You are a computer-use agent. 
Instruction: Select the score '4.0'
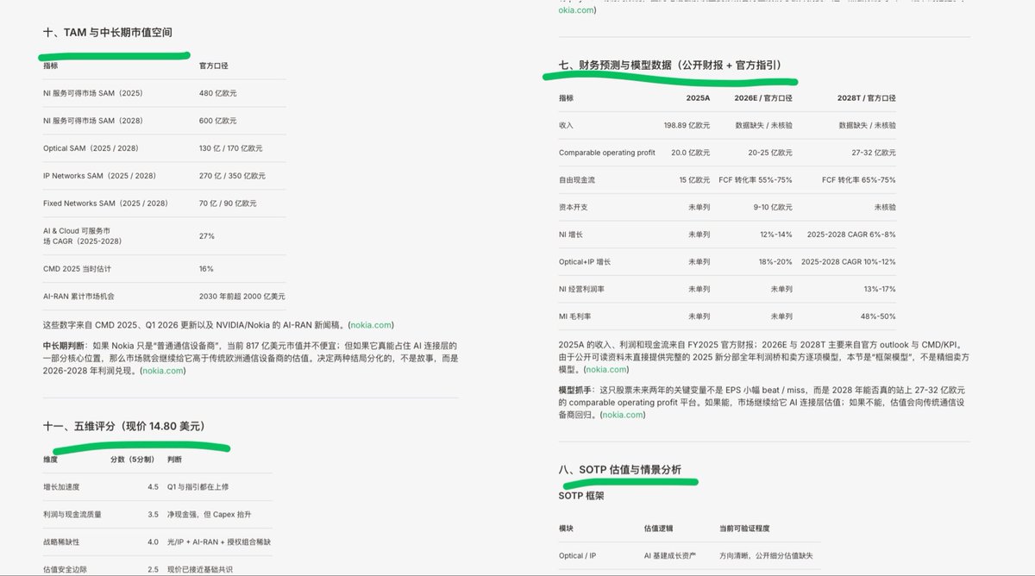pyautogui.click(x=153, y=542)
